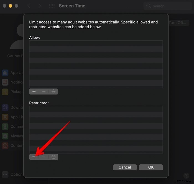Show all preferences grid icon
This screenshot has width=194, height=184.
pos(52,6)
